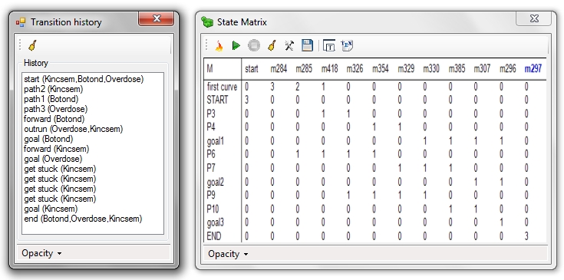Click the 'P10' row label
The image size is (564, 280).
(x=213, y=209)
